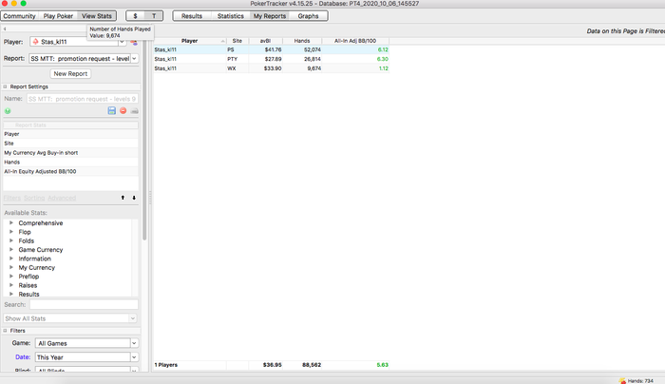This screenshot has height=384, width=665.
Task: Expand the Raises stats category
Action: coord(11,285)
